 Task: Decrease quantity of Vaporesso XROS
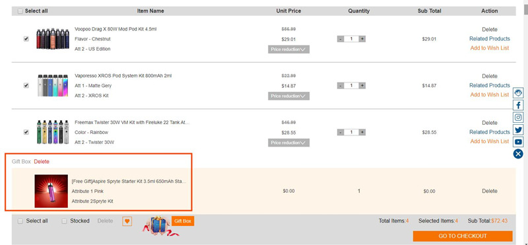(x=341, y=86)
